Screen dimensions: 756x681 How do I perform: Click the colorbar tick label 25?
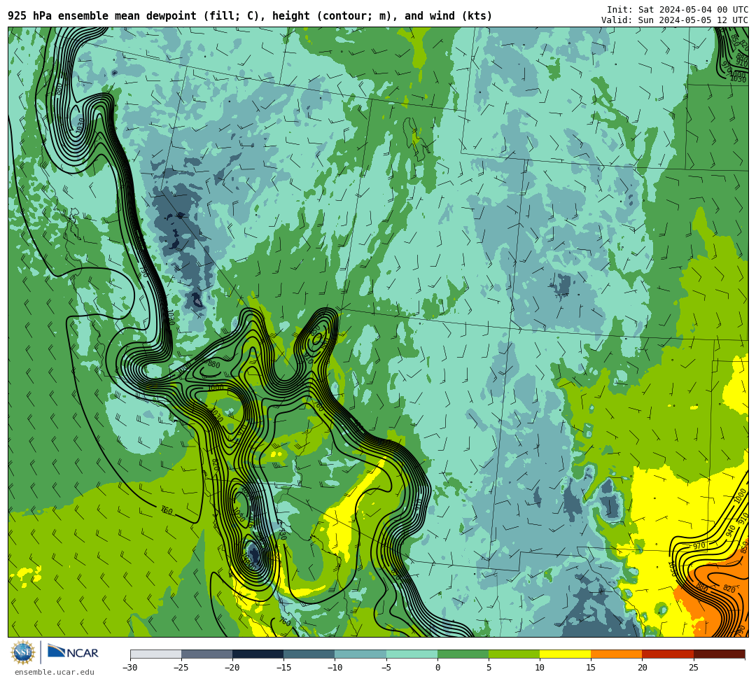coord(693,668)
